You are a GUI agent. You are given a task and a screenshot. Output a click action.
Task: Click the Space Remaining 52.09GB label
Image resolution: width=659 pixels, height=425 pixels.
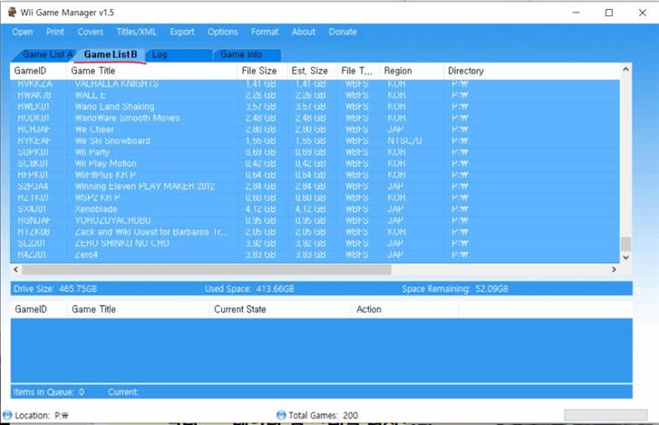[455, 289]
